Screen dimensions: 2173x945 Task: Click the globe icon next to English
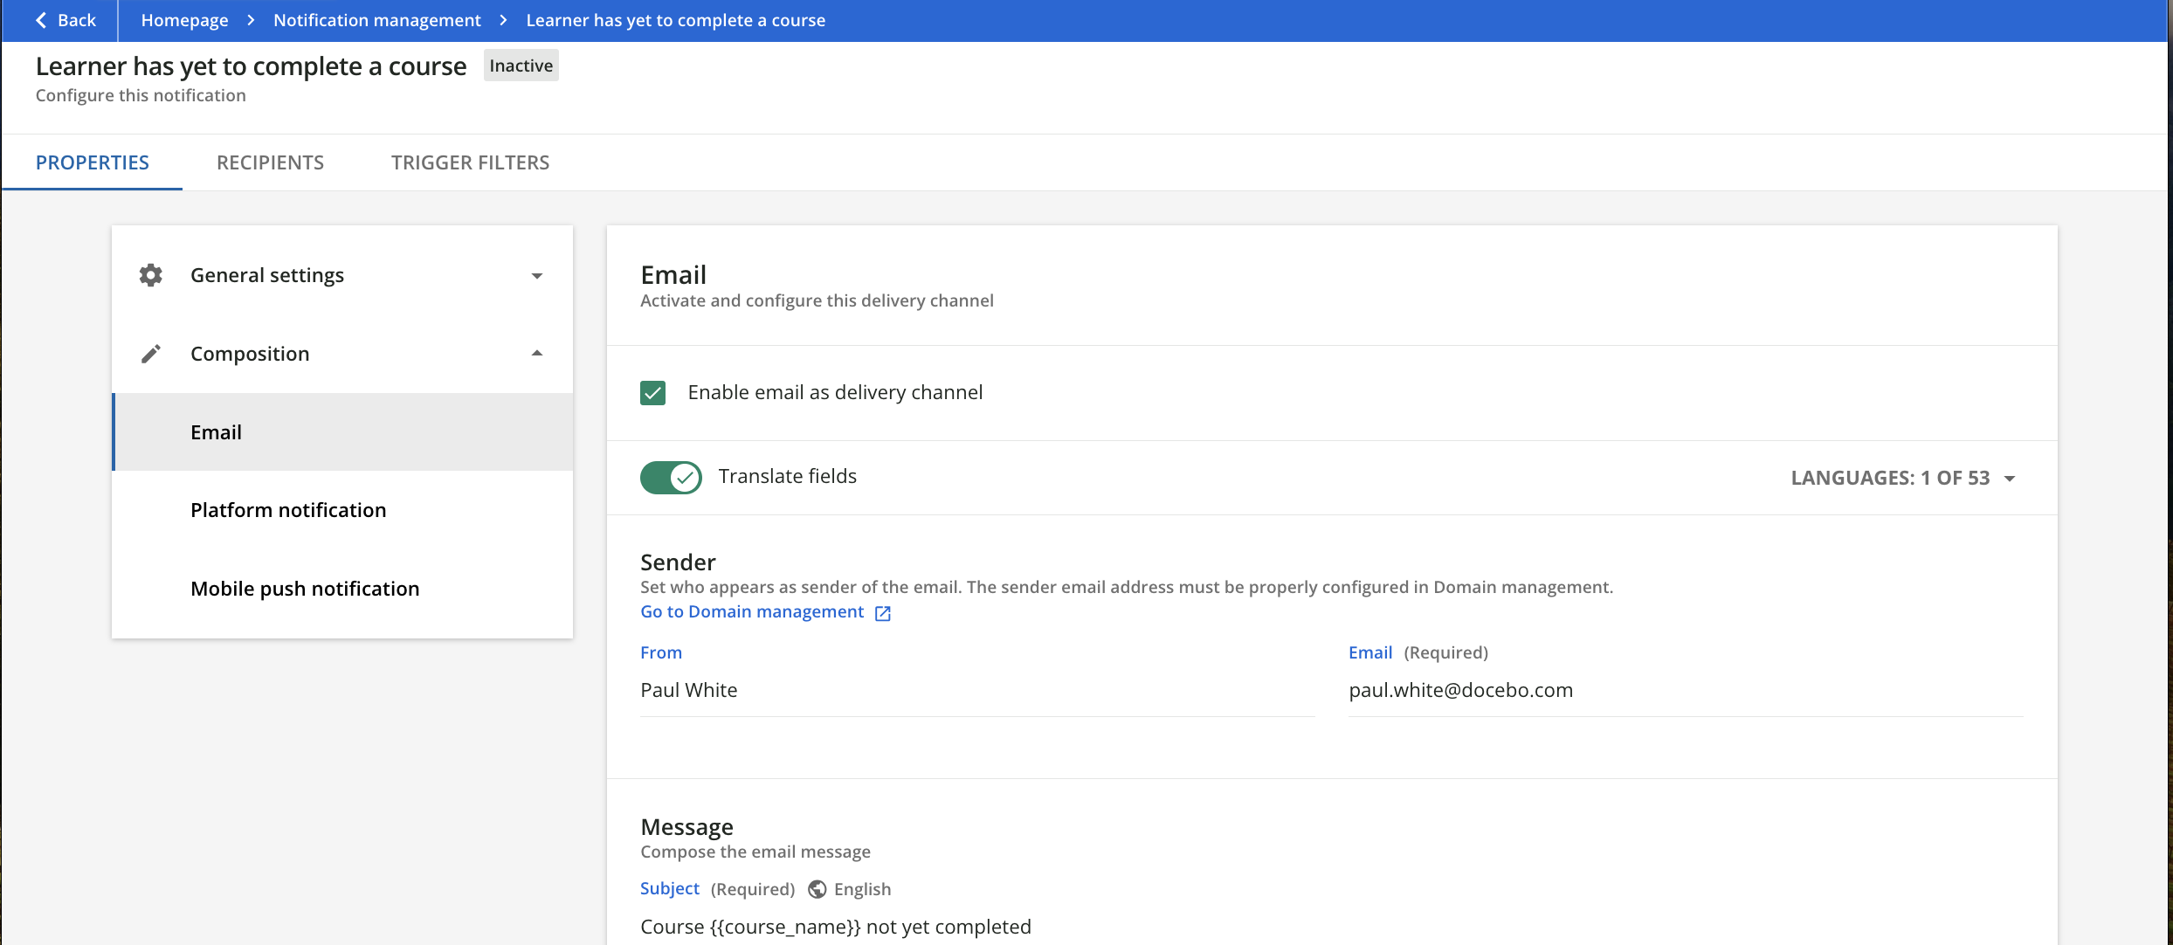click(817, 889)
